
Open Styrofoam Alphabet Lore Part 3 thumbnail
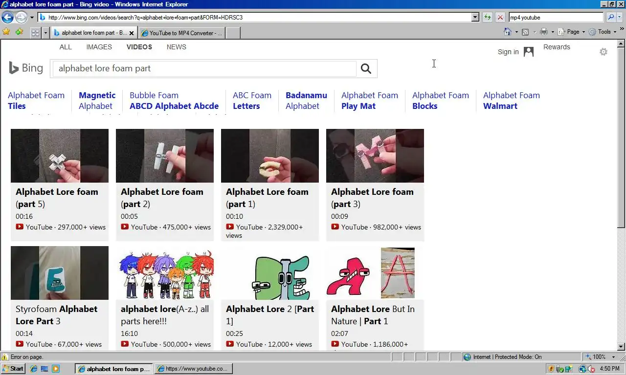tap(60, 273)
